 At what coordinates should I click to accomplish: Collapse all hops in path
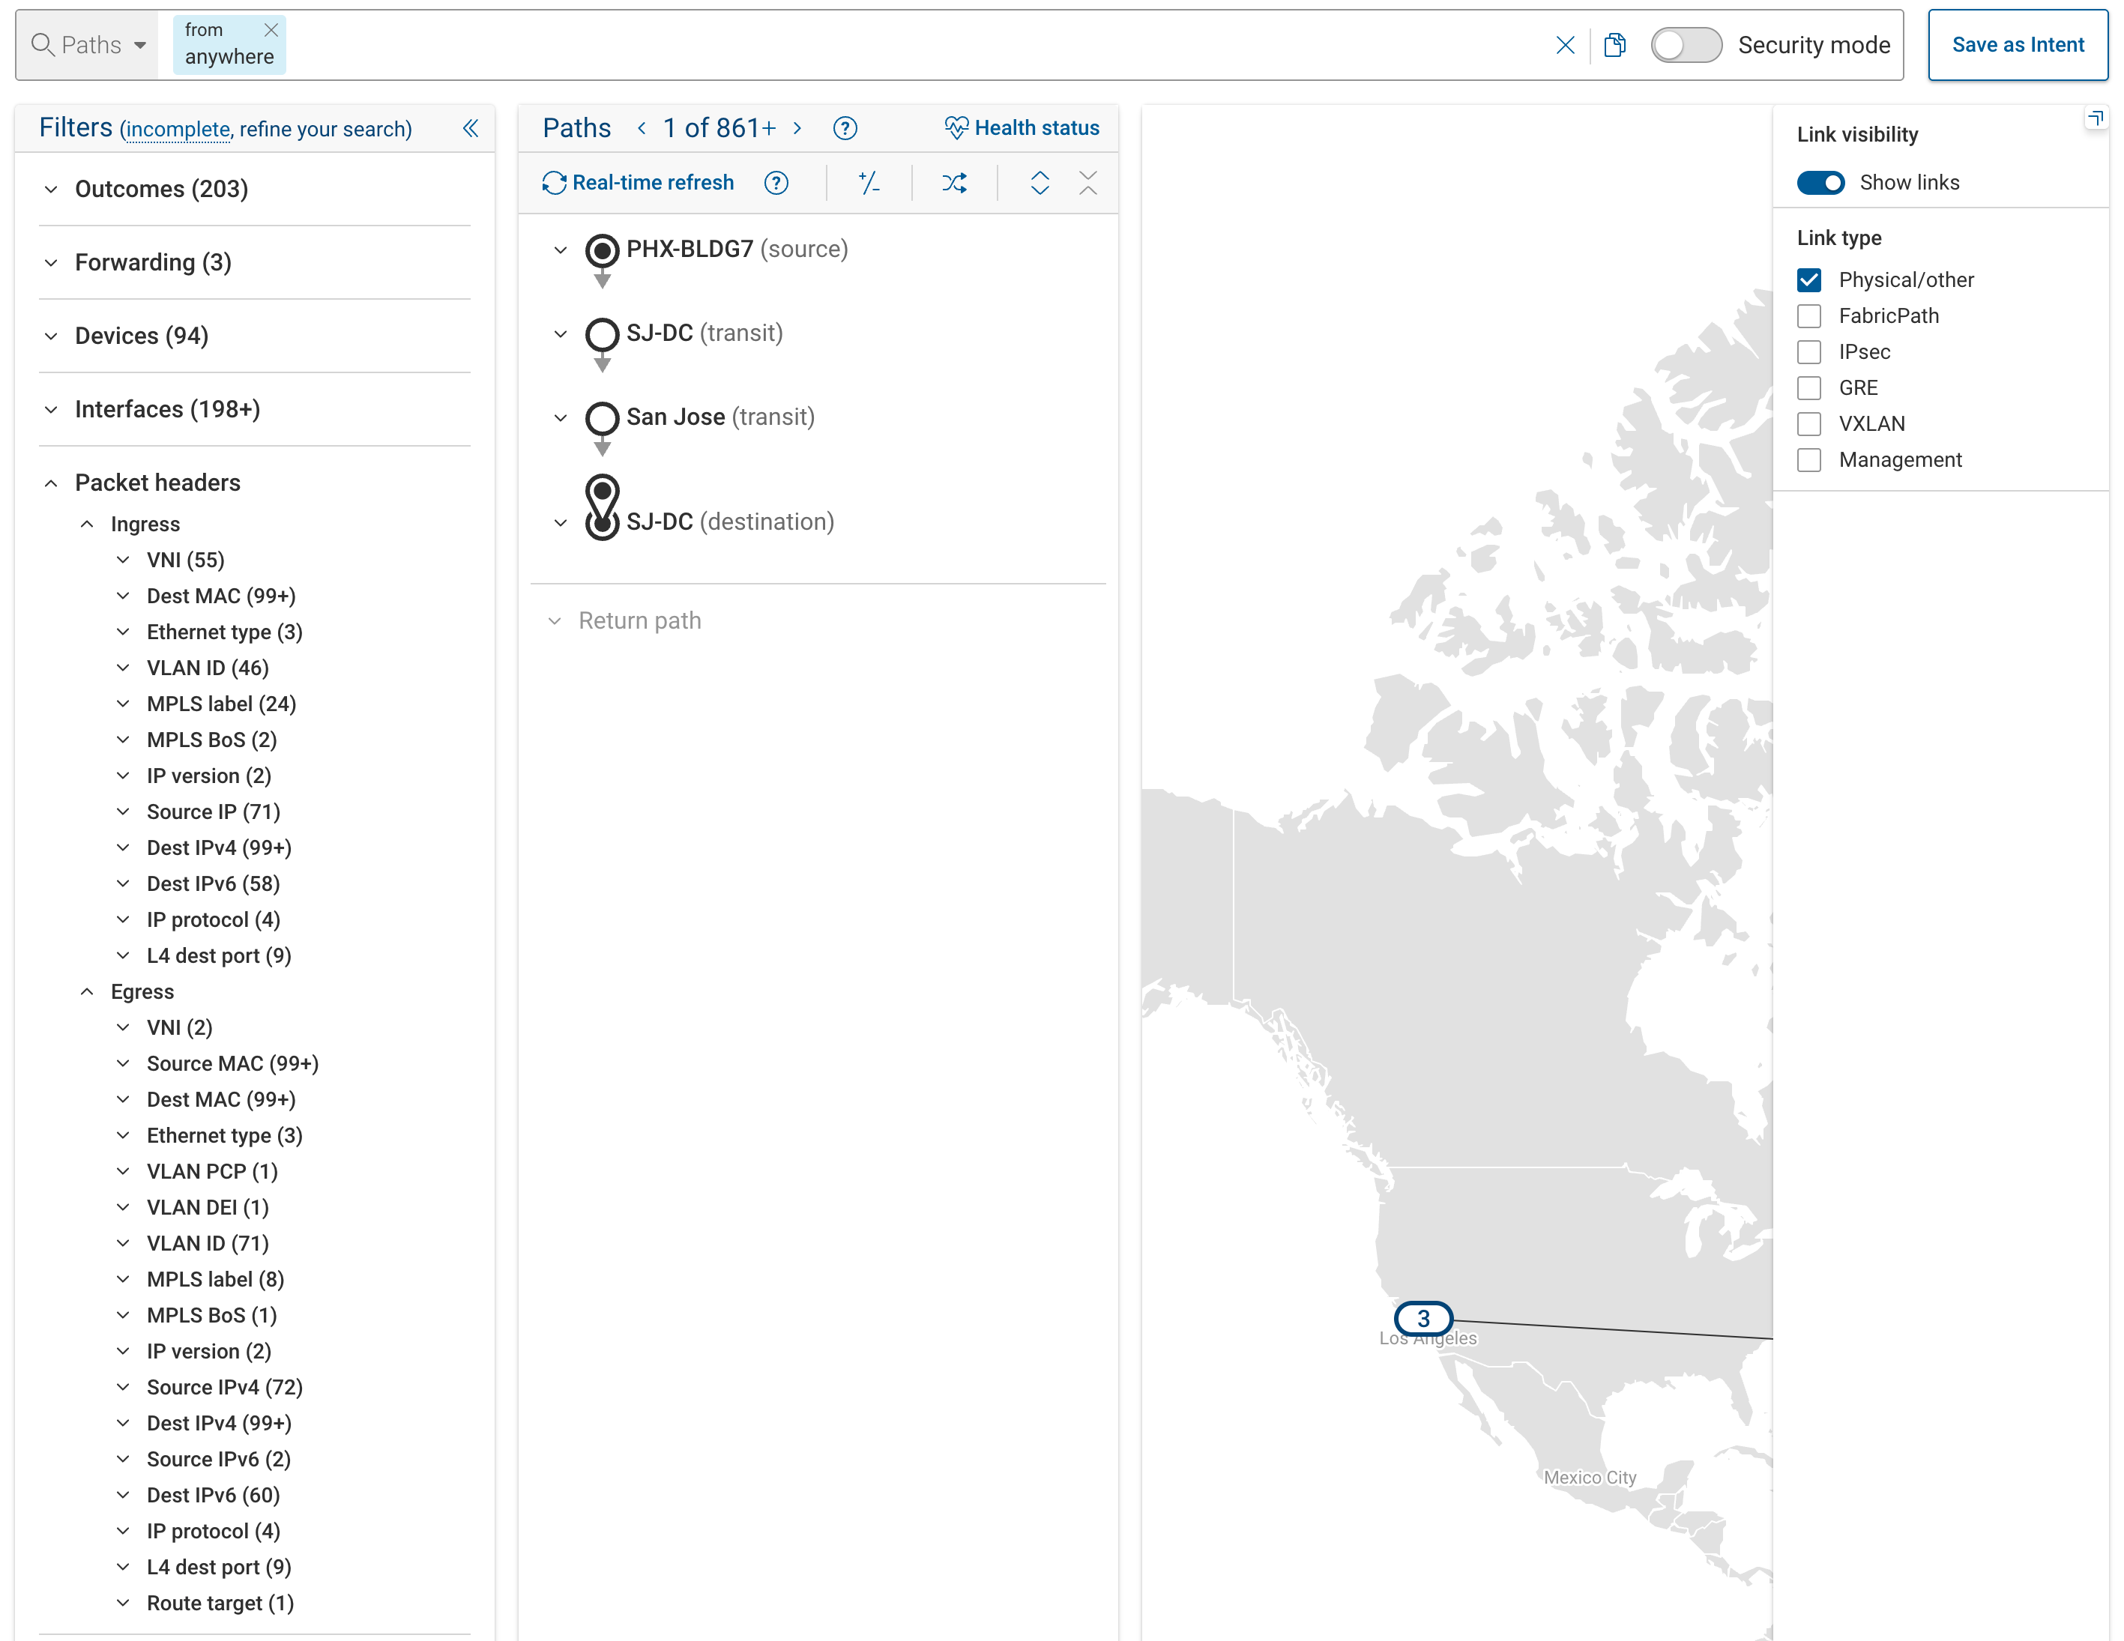(x=1088, y=183)
